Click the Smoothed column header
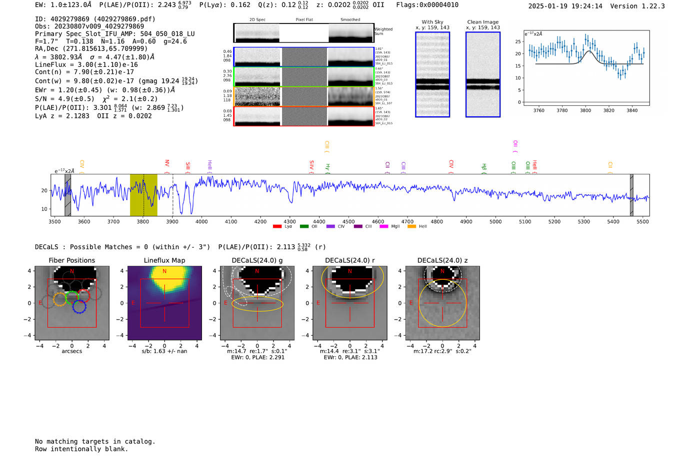 click(350, 20)
